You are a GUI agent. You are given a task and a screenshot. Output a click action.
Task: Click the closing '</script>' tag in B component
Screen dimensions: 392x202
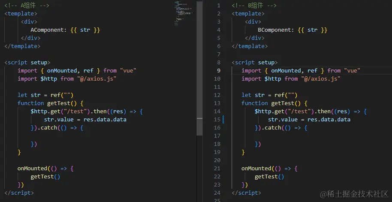pos(246,193)
